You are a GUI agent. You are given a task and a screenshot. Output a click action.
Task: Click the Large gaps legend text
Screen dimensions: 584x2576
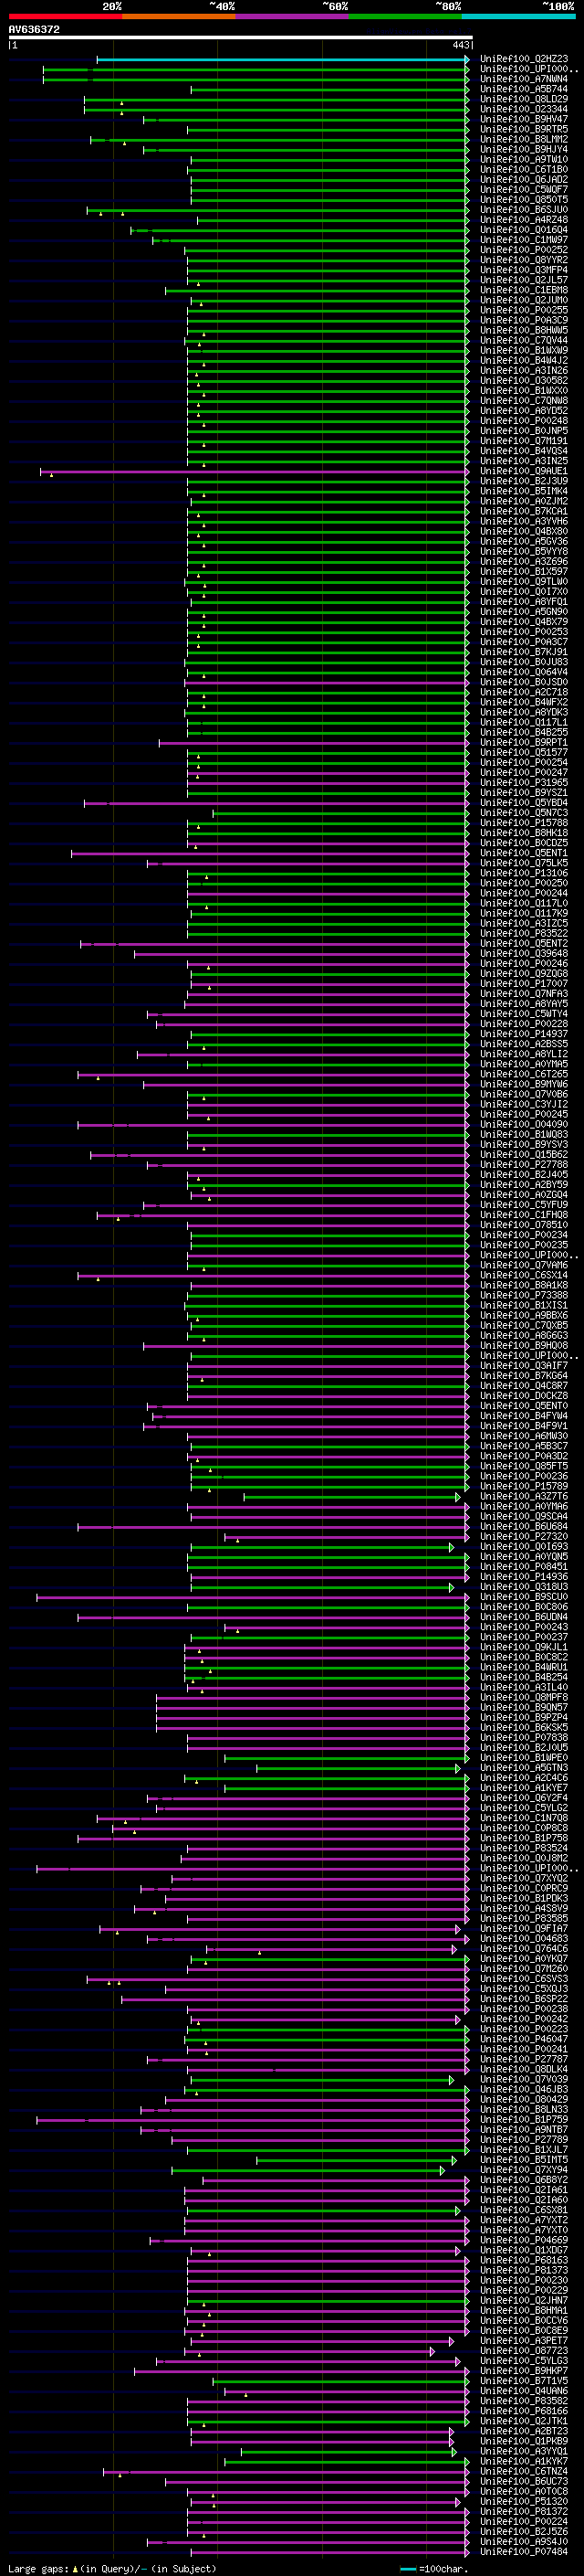pos(112,2569)
